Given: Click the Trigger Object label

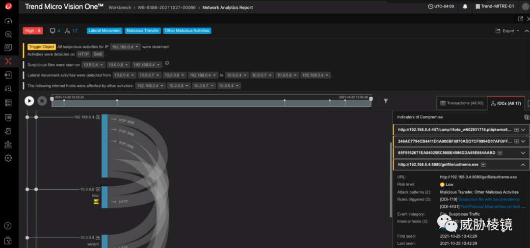Looking at the screenshot, I should click(x=42, y=47).
